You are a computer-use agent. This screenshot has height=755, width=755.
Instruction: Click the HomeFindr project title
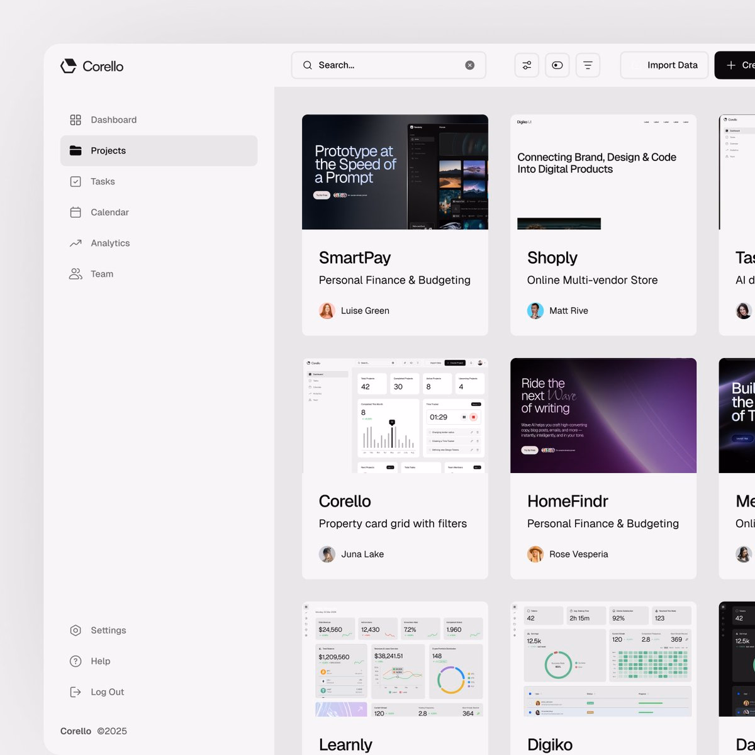[568, 501]
